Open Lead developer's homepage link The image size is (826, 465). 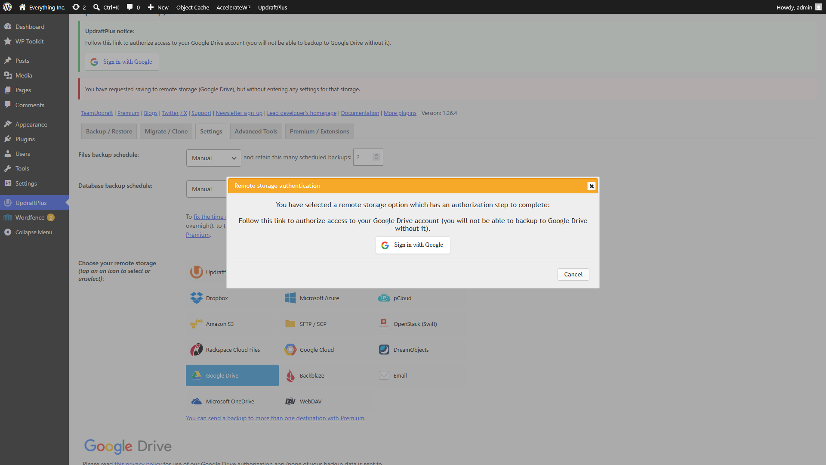click(x=302, y=113)
